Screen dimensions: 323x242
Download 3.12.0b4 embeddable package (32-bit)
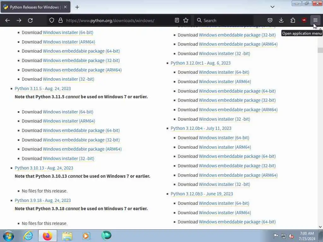point(237,166)
